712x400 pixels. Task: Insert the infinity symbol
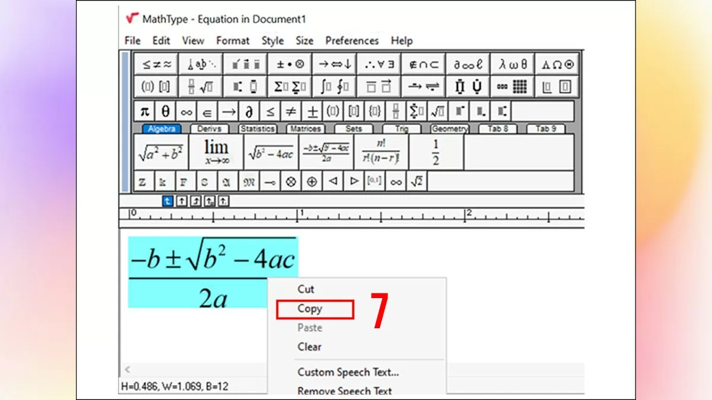click(187, 111)
